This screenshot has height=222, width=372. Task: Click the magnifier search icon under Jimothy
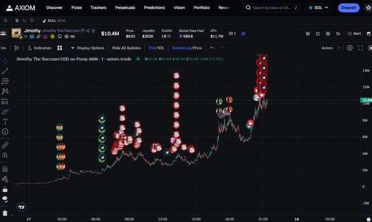60,37
